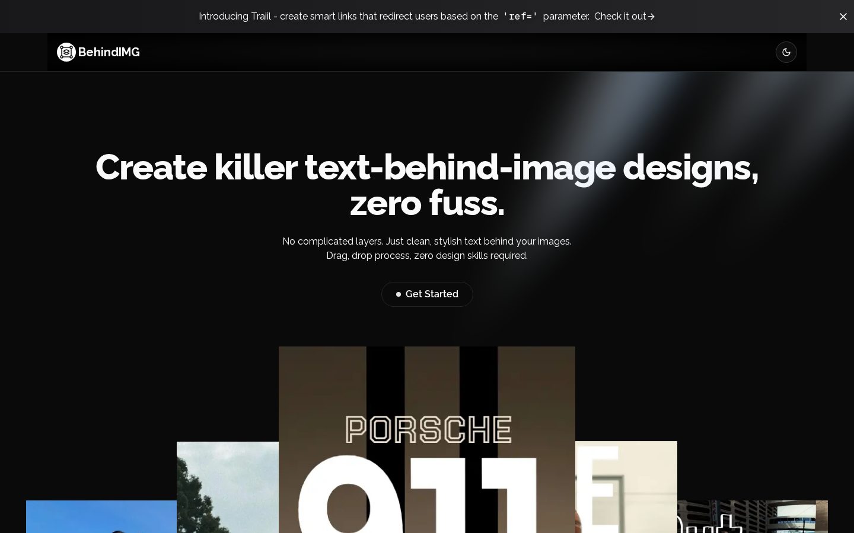Click the 'ref=' code snippet in banner
This screenshot has width=854, height=533.
pos(520,17)
